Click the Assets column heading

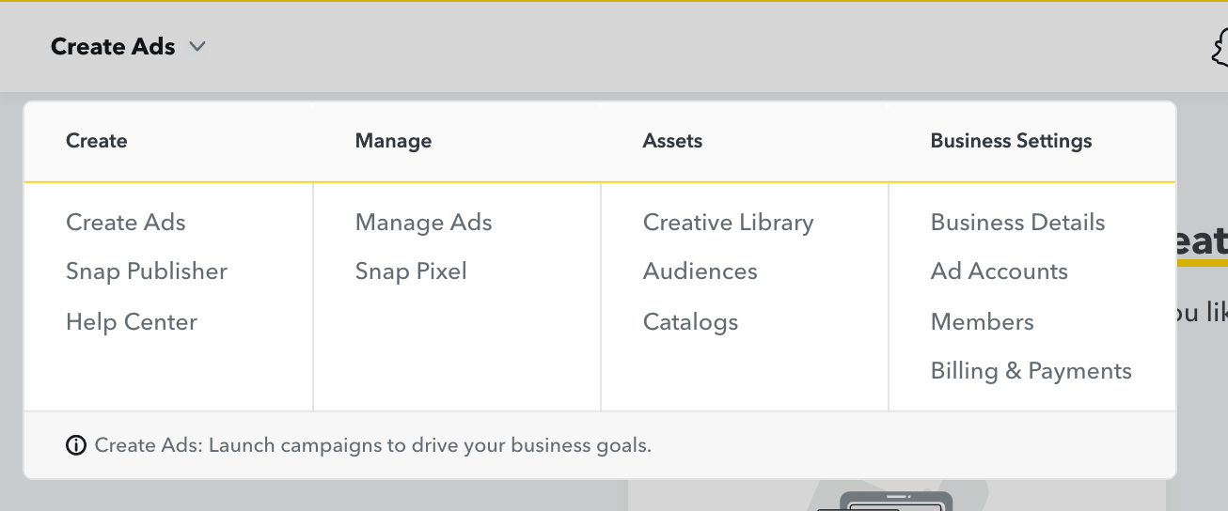672,141
